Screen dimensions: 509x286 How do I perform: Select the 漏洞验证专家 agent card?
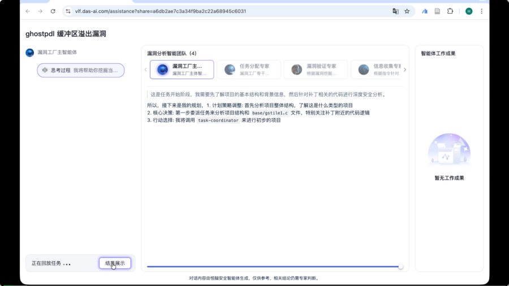point(315,70)
